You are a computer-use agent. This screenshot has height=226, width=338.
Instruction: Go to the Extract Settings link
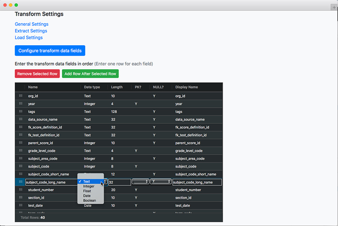click(31, 31)
